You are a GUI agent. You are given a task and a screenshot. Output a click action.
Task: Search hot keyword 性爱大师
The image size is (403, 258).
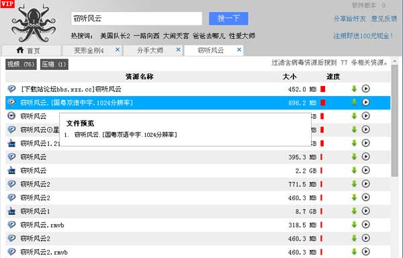[x=242, y=36]
